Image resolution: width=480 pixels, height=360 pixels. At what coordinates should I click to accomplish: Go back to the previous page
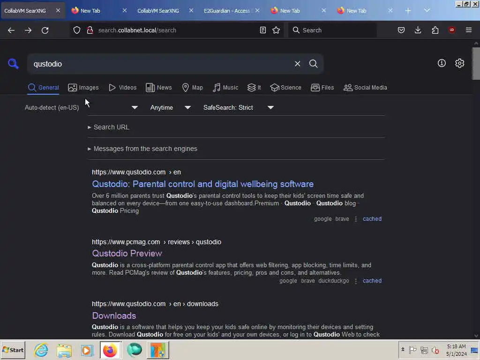point(11,30)
